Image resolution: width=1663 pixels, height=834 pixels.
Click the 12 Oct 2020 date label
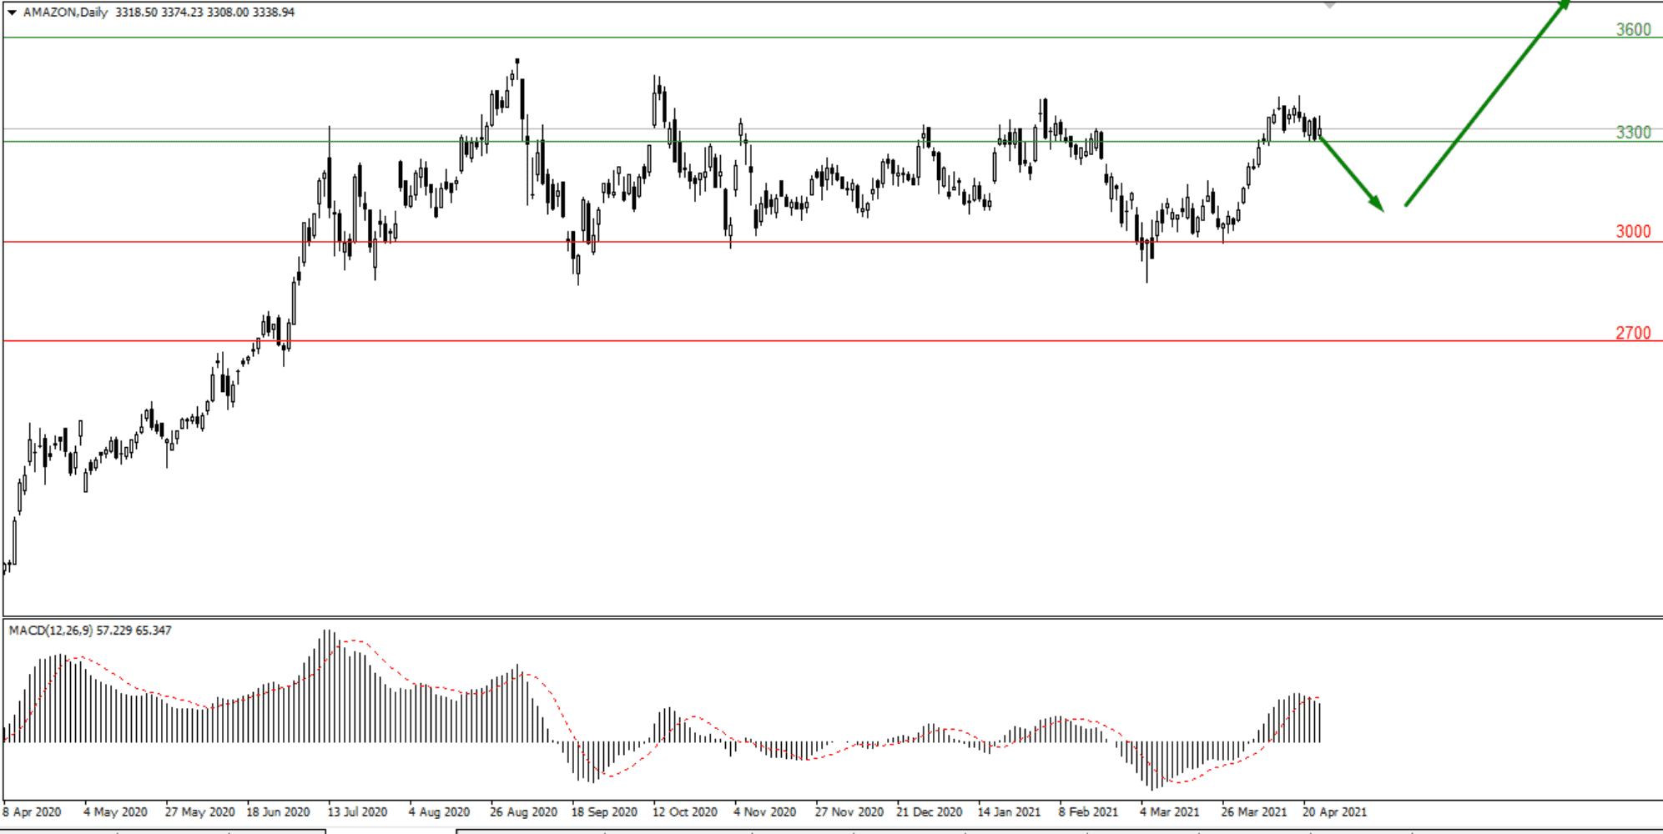pos(684,811)
